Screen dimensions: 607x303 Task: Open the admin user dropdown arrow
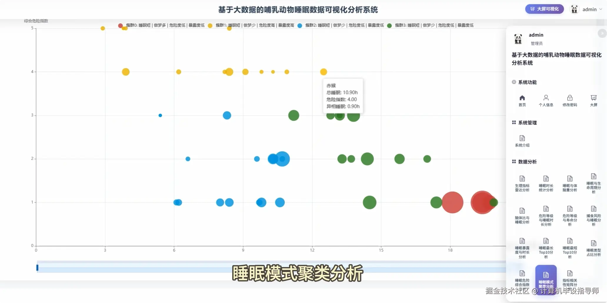[x=601, y=9]
